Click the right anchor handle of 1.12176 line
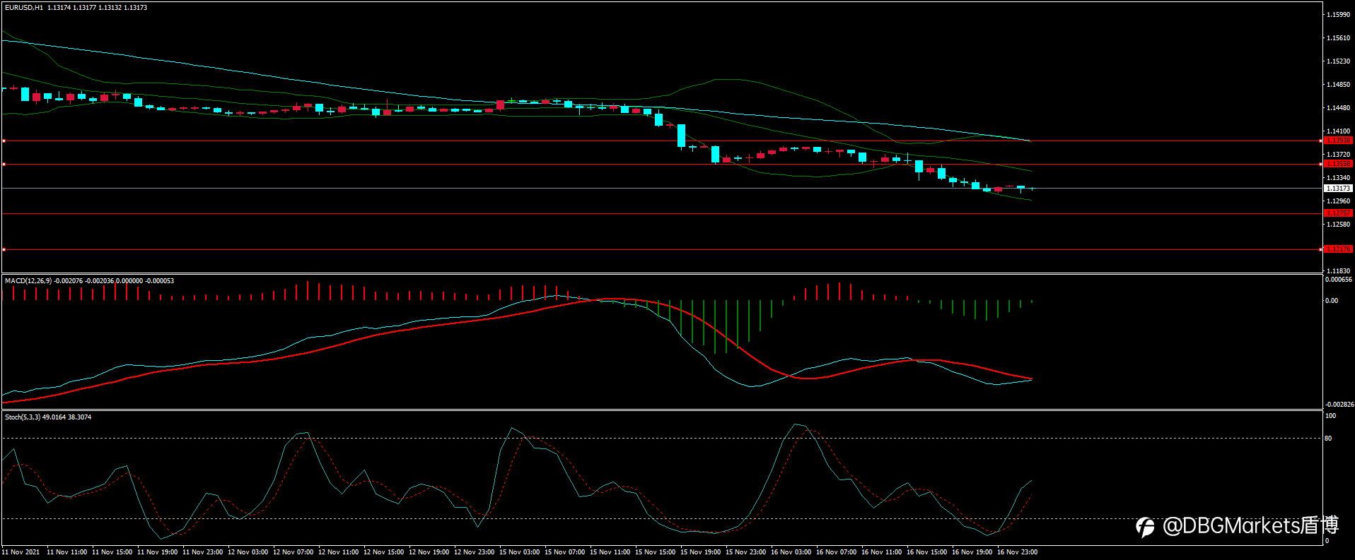Viewport: 1355px width, 560px height. coord(1321,249)
